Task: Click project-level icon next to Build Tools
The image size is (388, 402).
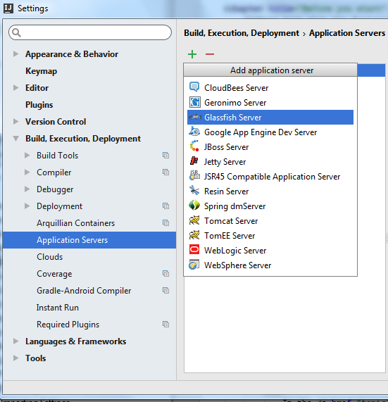Action: (165, 156)
